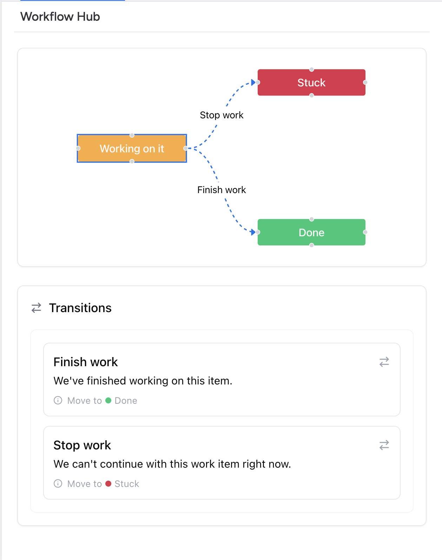Click the arrows icon beside Transitions heading

click(x=37, y=308)
